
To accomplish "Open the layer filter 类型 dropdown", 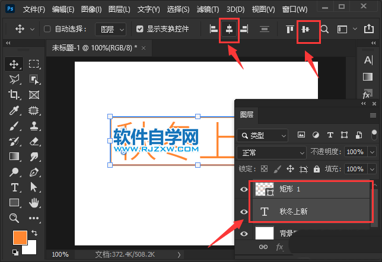I will [x=262, y=135].
